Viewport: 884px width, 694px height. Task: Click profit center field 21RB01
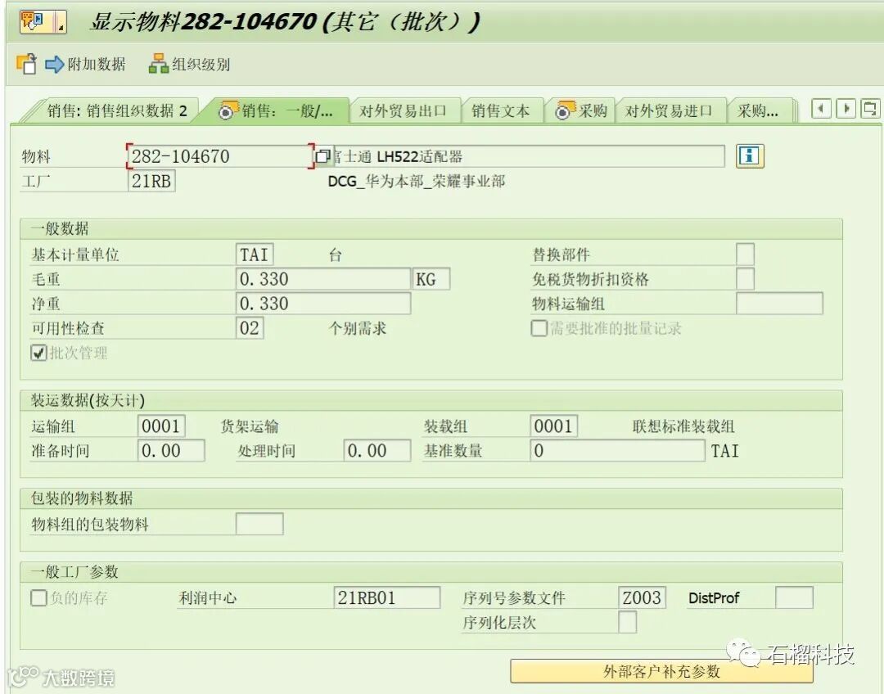[x=386, y=597]
